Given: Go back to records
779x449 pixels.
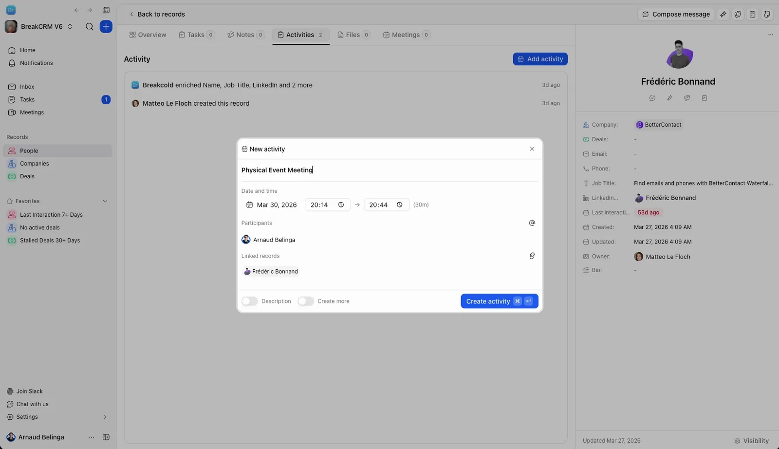Looking at the screenshot, I should point(157,14).
